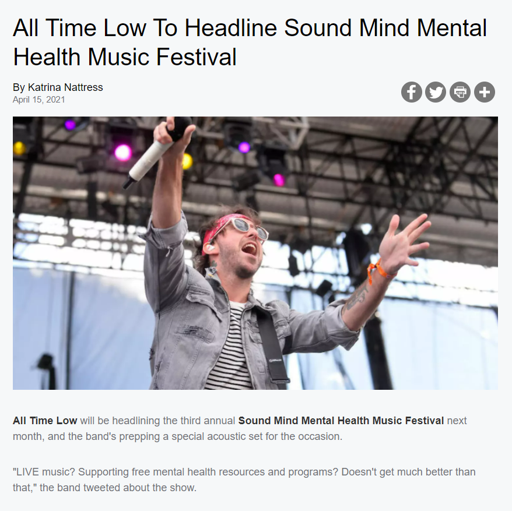Click the orange wristband in the photo
This screenshot has height=511, width=512.
point(379,272)
